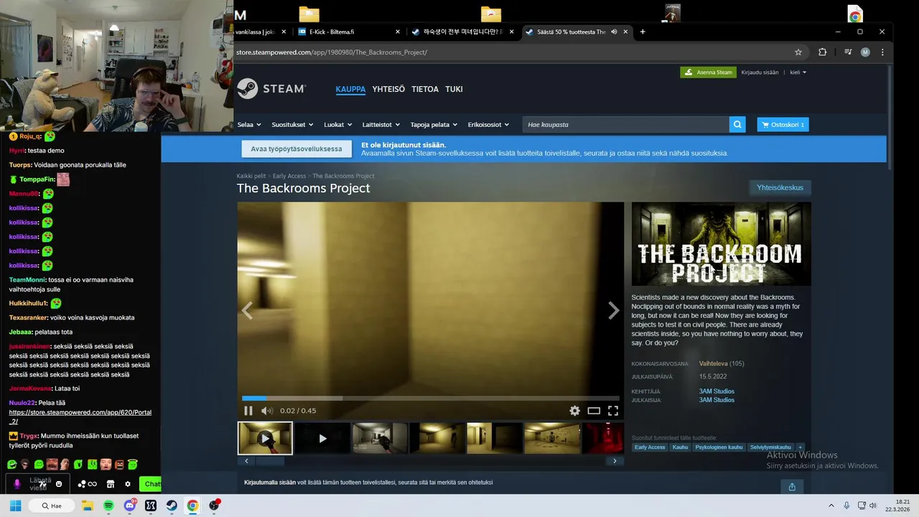Open the kieli language dropdown

click(x=798, y=72)
